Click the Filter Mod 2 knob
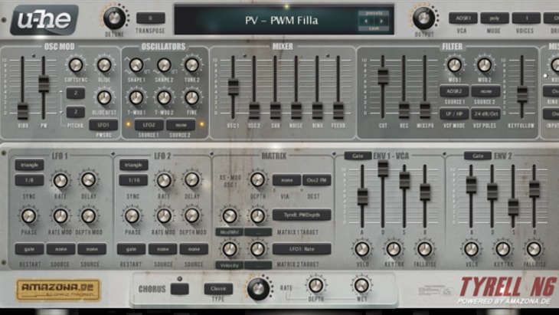559x315 pixels. pyautogui.click(x=485, y=65)
